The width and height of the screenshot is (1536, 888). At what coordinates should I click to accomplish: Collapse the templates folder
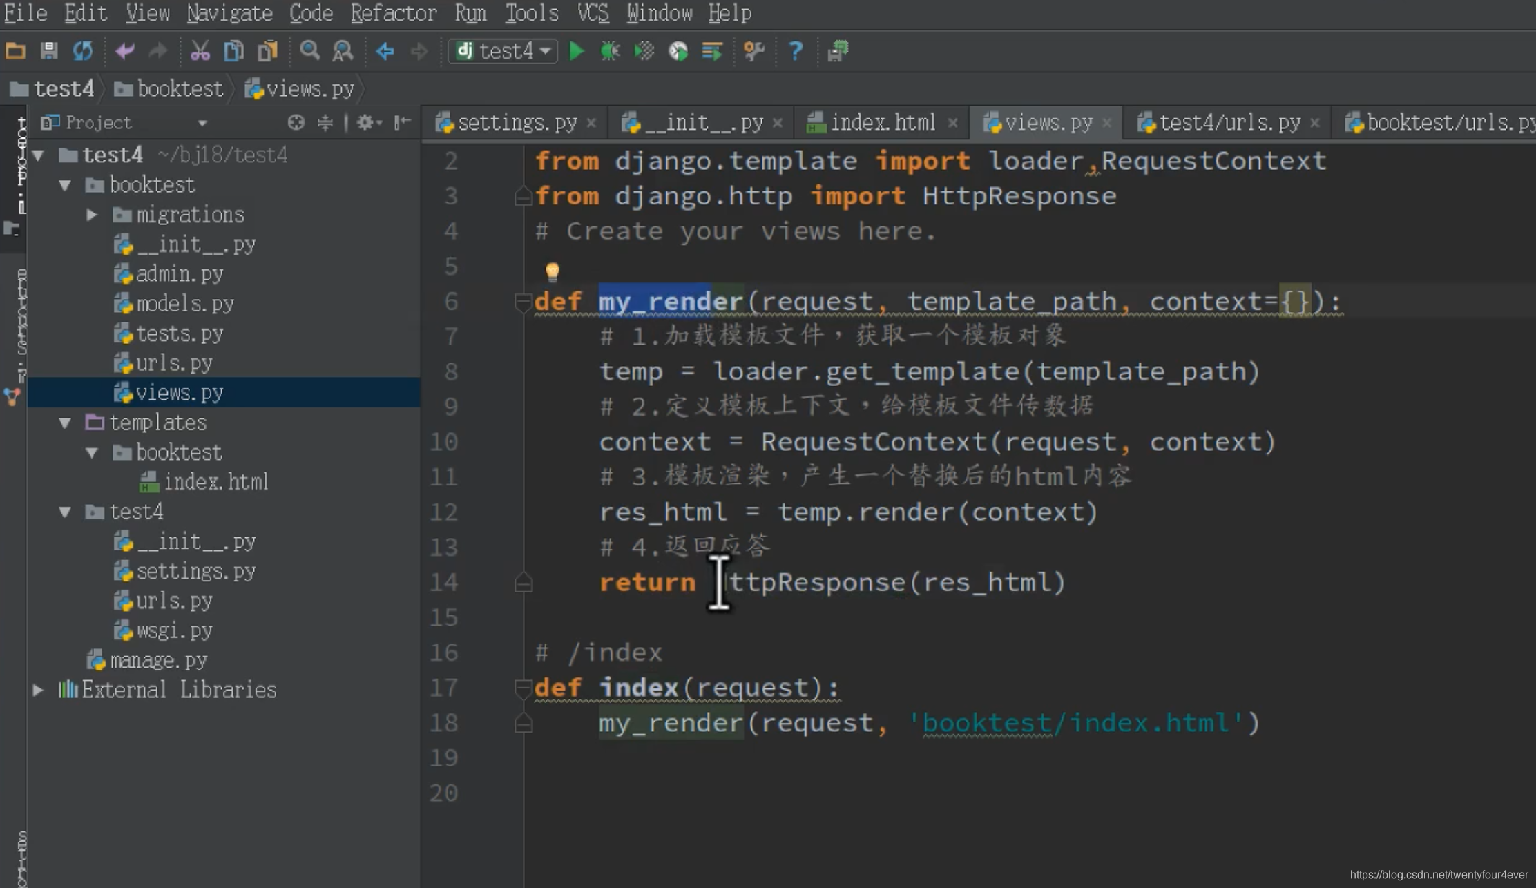66,423
